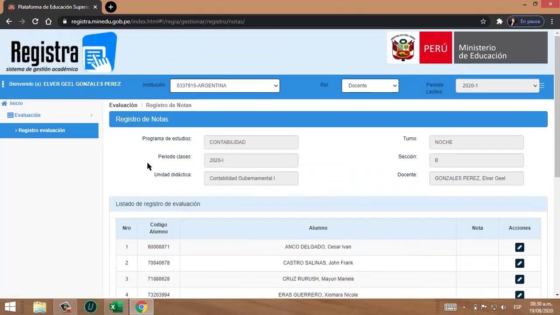Open File Explorer from taskbar
Screen dimensions: 560x315
(x=40, y=307)
